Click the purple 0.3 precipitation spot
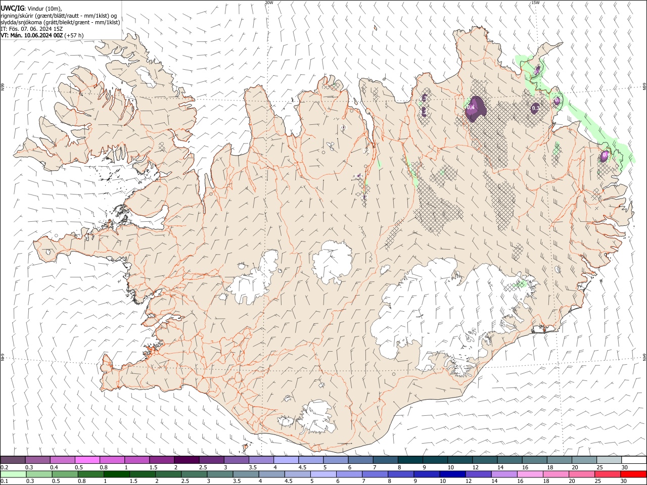The height and width of the screenshot is (485, 647). click(536, 108)
